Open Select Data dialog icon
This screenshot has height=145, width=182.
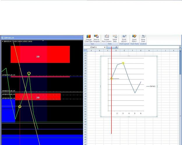115,39
